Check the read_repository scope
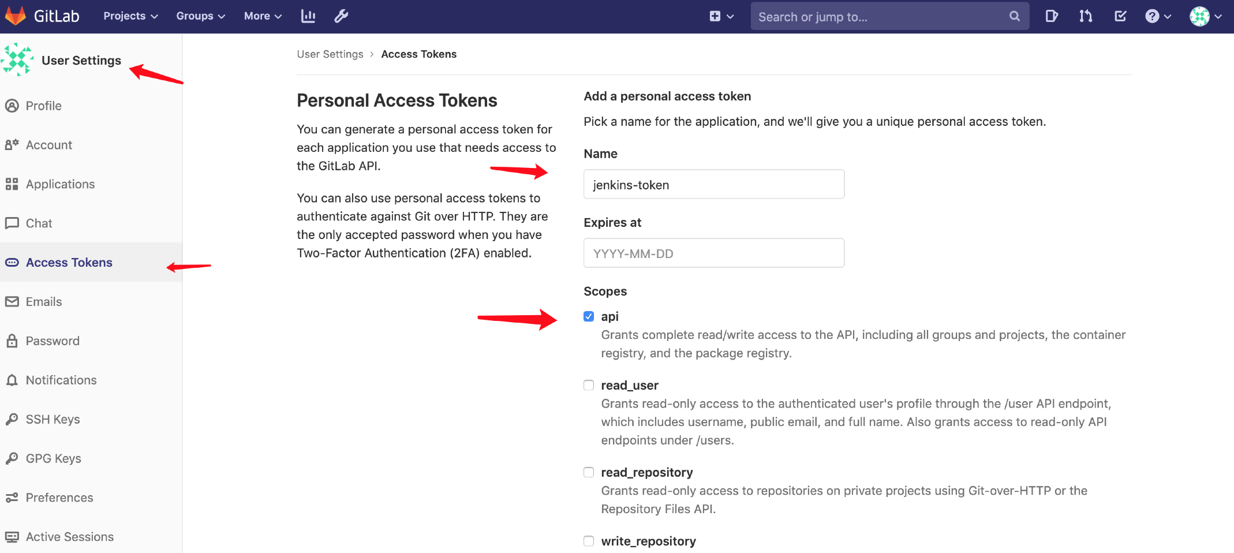The height and width of the screenshot is (553, 1234). 589,472
